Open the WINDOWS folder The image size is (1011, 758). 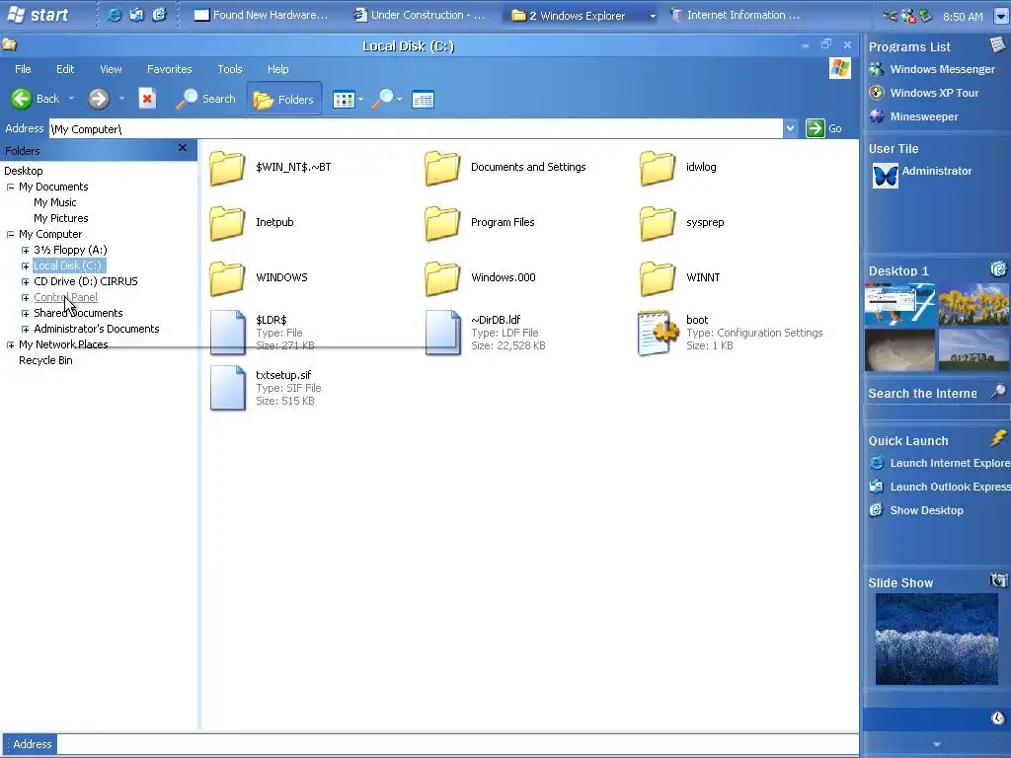coord(260,278)
